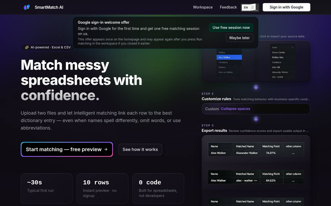Click the AI-powered · Excel & CSV badge text

[51, 47]
